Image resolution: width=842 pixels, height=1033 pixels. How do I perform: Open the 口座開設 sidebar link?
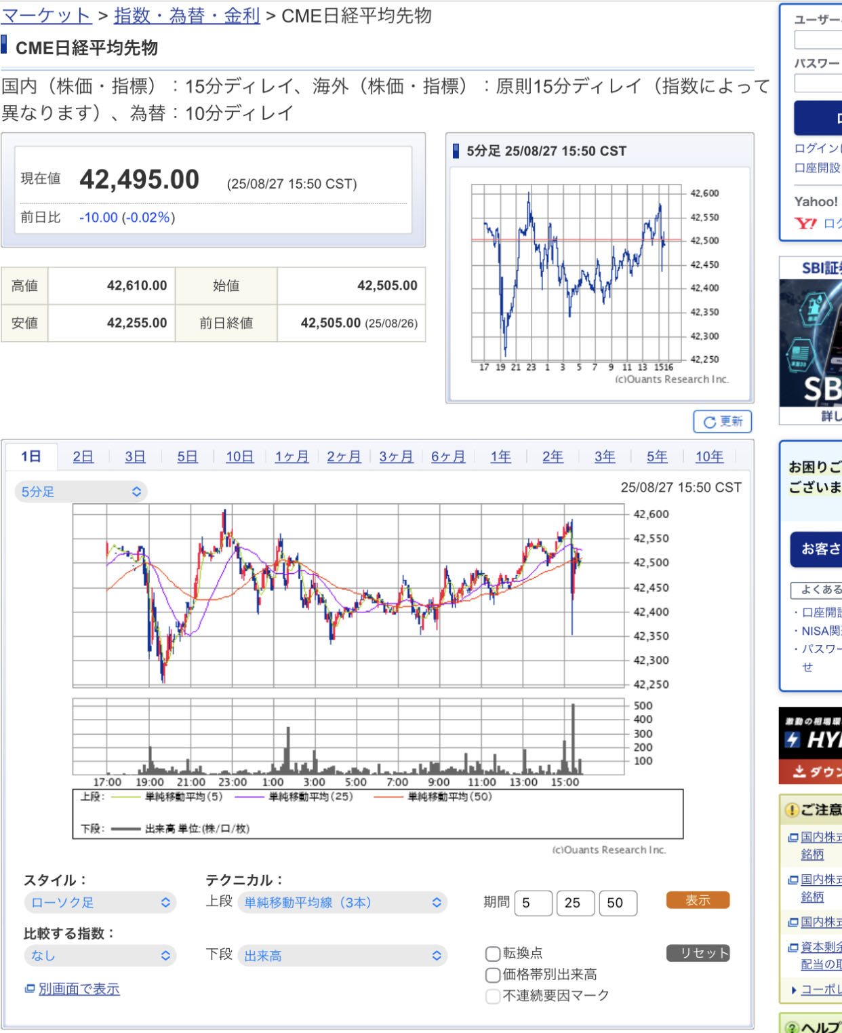(x=818, y=168)
